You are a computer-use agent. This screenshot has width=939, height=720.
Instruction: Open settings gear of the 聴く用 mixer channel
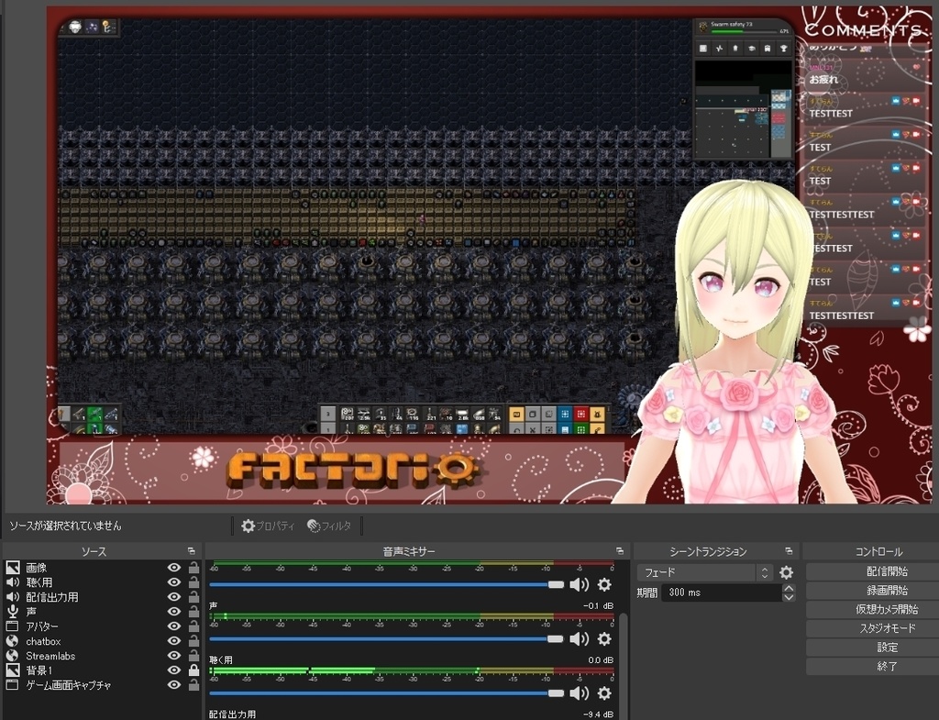(x=605, y=693)
